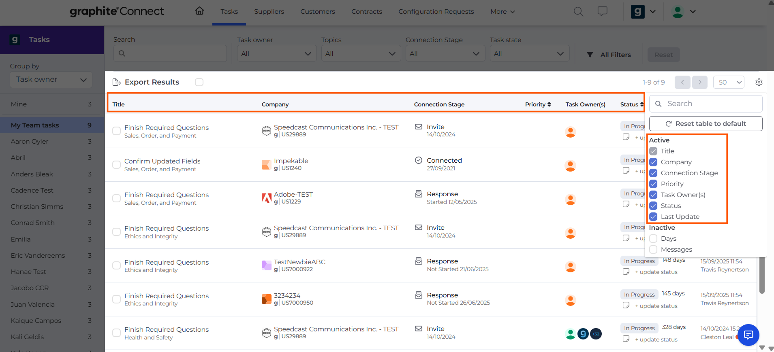
Task: Click Reset table to default button
Action: 706,123
